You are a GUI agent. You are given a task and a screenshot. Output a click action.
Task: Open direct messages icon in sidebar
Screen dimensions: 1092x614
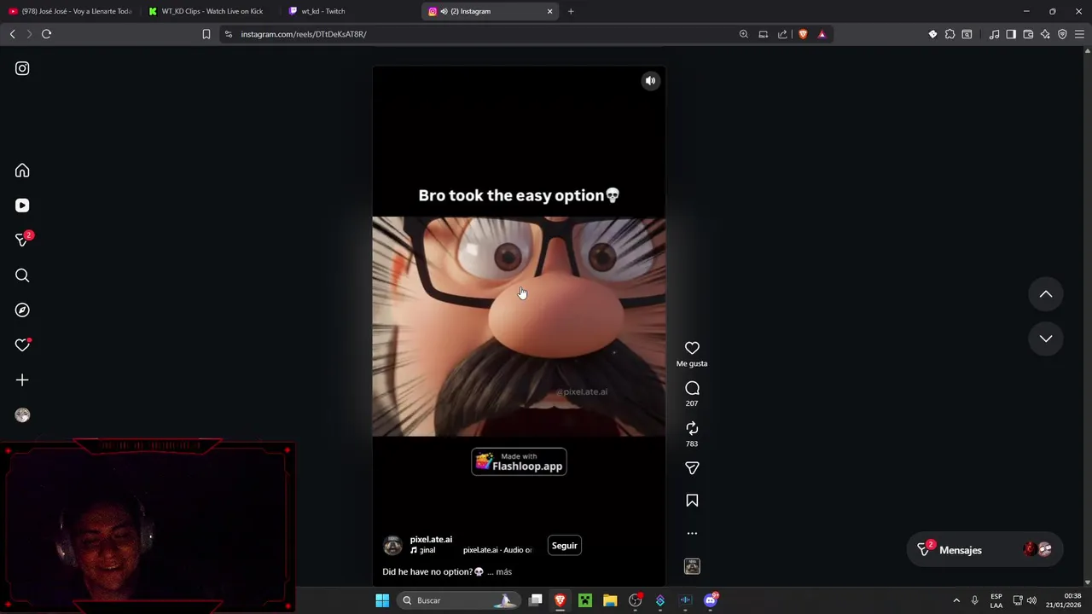coord(22,240)
